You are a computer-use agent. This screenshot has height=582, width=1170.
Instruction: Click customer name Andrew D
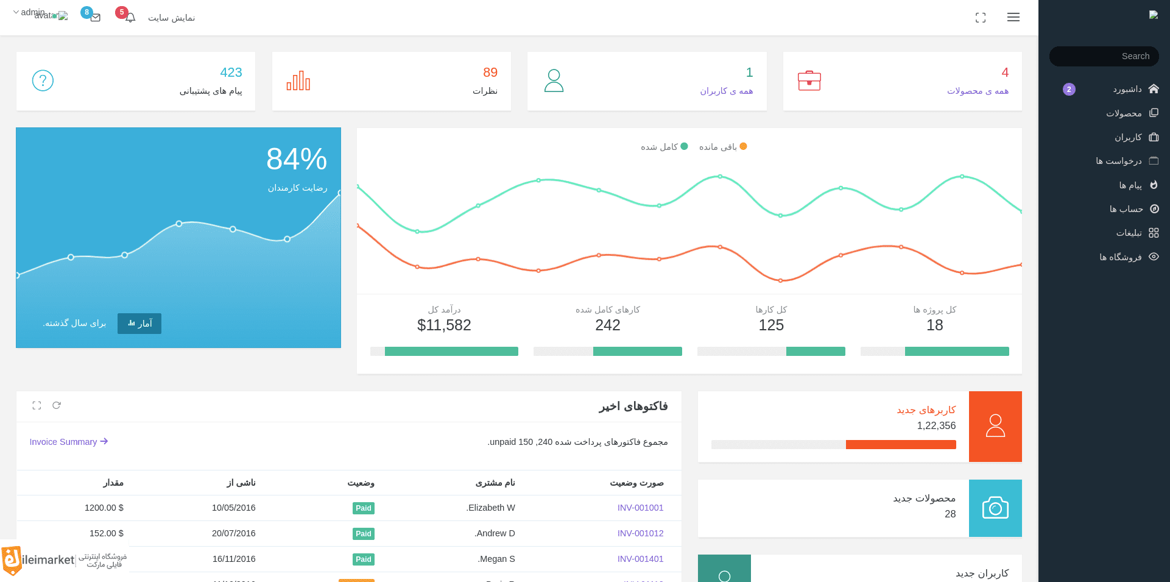point(495,533)
